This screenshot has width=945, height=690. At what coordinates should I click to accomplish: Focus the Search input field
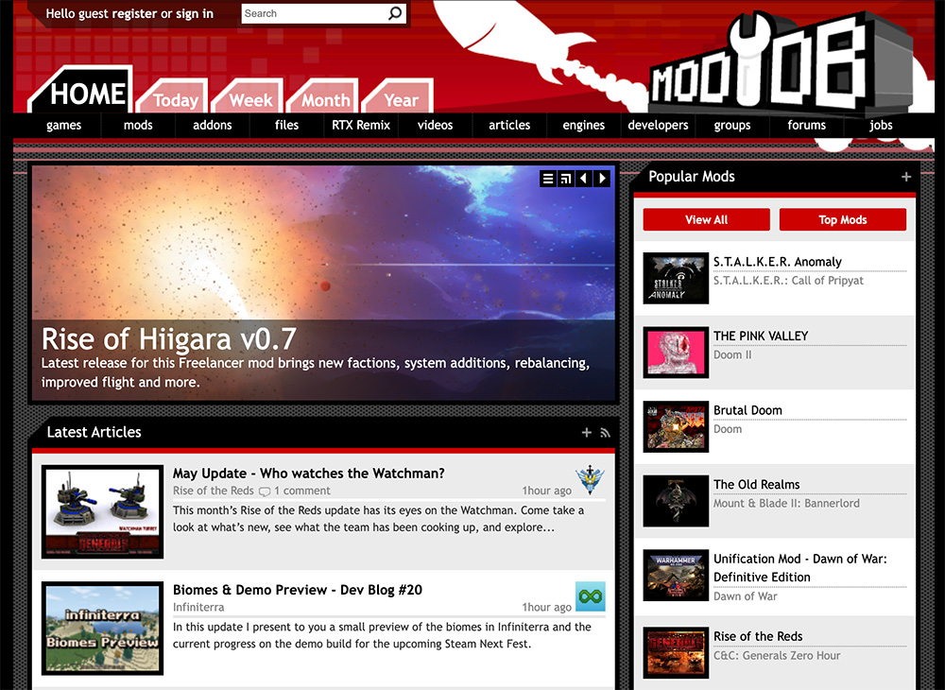(x=315, y=13)
